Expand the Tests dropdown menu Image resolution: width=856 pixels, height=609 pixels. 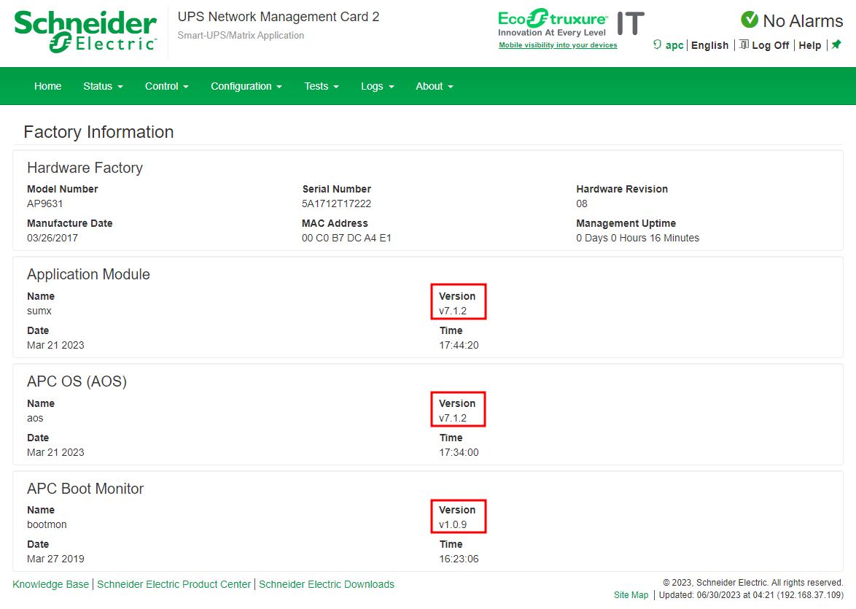(322, 86)
